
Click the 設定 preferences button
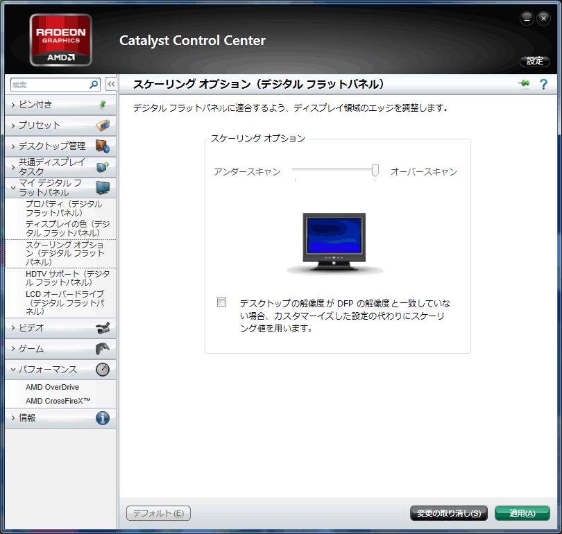pos(535,61)
